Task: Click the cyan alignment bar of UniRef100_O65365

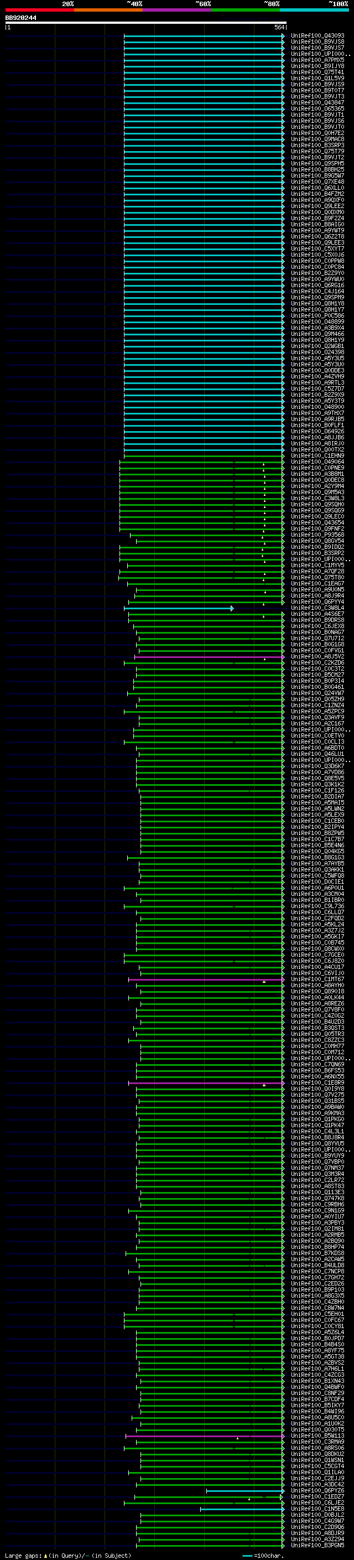Action: (x=204, y=109)
